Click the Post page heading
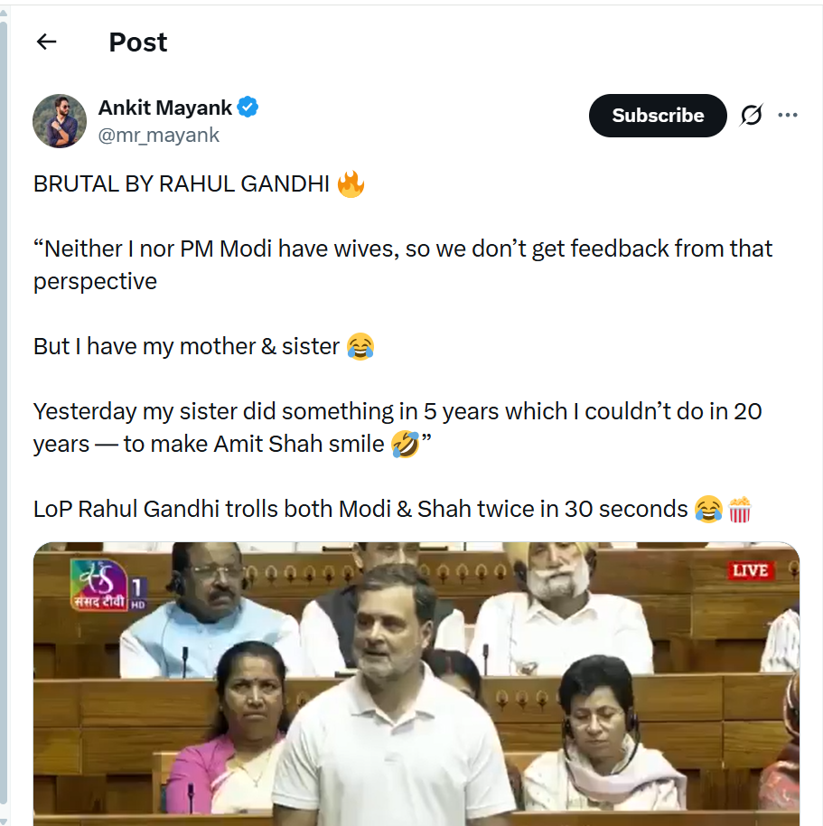This screenshot has height=826, width=823. [x=137, y=42]
